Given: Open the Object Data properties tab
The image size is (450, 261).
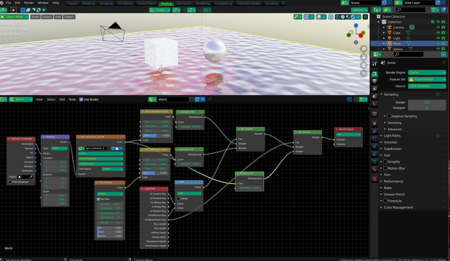Looking at the screenshot, I should pyautogui.click(x=374, y=161).
